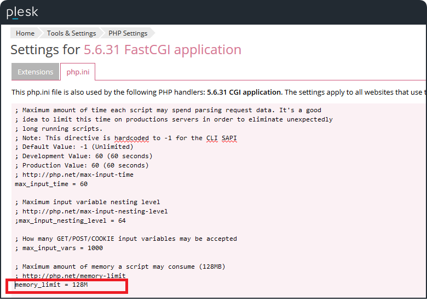Click the Plesk logo in header
Image resolution: width=427 pixels, height=307 pixels.
pos(22,12)
